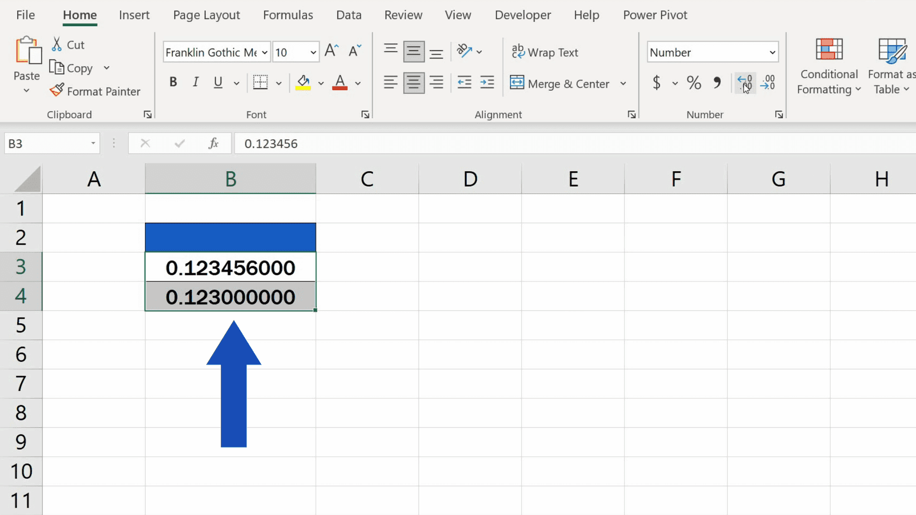This screenshot has width=916, height=515.
Task: Open Conditional Formatting options
Action: [828, 66]
